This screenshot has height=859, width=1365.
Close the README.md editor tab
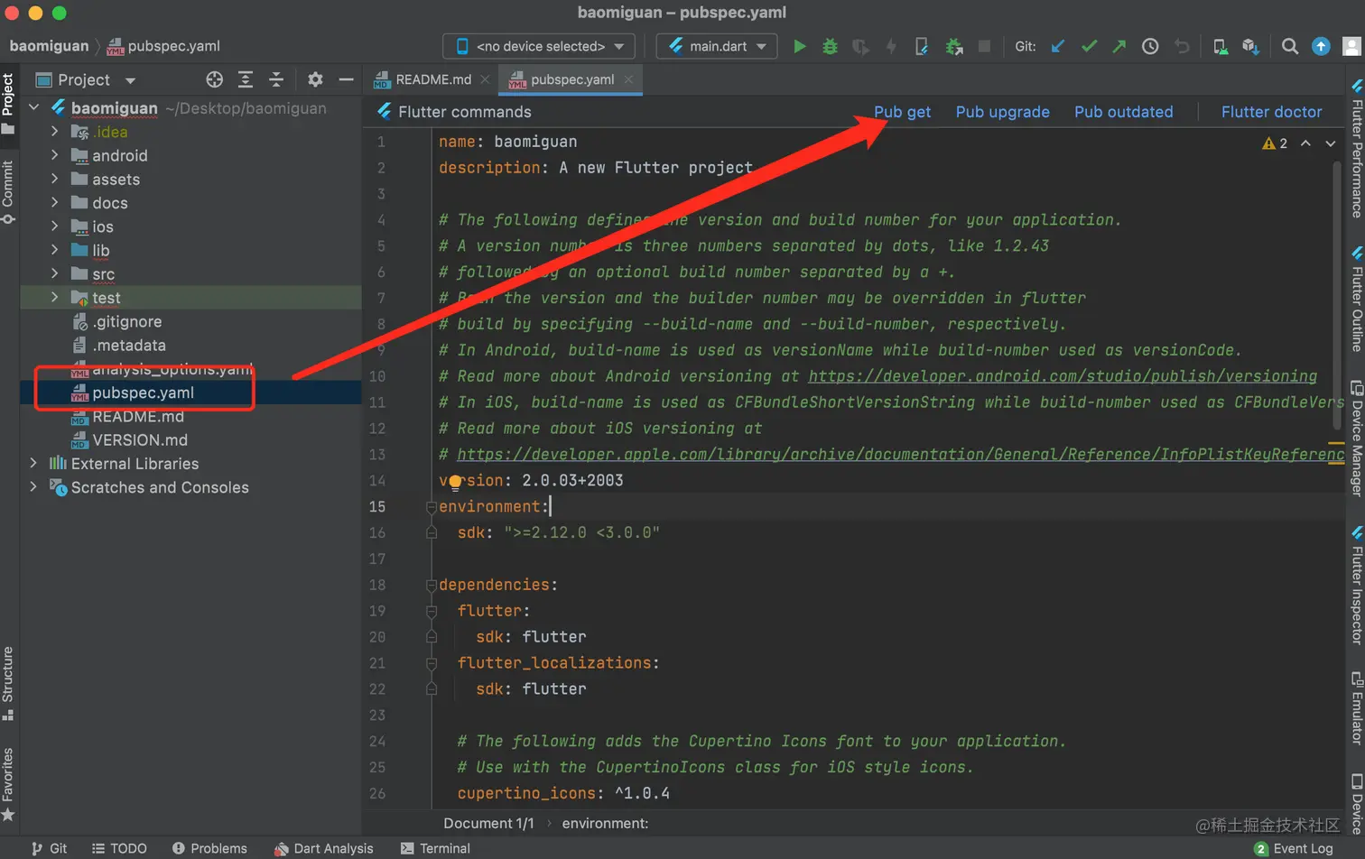pyautogui.click(x=485, y=79)
